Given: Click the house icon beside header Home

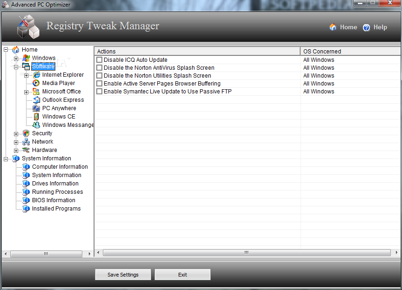Looking at the screenshot, I should (x=333, y=27).
